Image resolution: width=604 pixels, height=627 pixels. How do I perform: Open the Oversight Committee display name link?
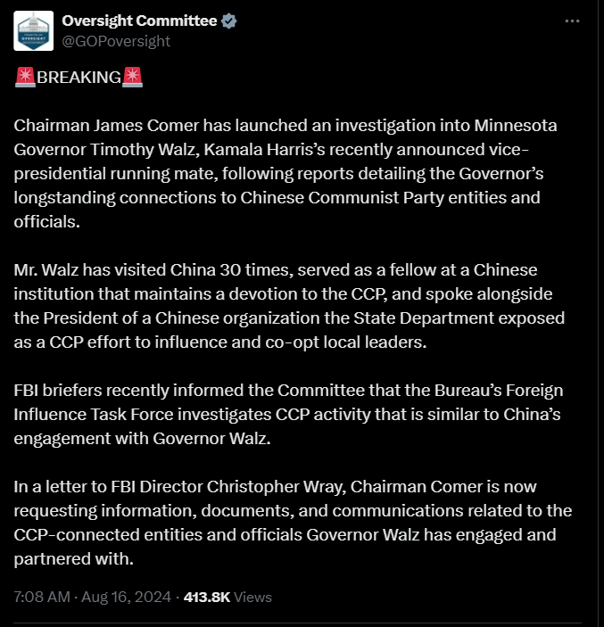coord(139,21)
